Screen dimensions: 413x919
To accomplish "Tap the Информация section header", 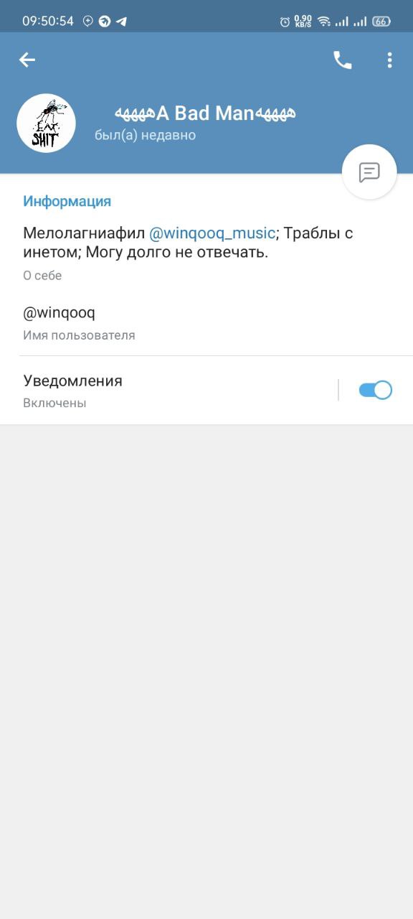I will [x=67, y=201].
